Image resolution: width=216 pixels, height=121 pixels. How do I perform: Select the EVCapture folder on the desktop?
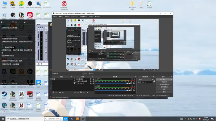pyautogui.click(x=132, y=5)
